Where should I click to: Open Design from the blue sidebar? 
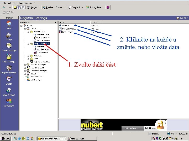pyautogui.click(x=9, y=81)
